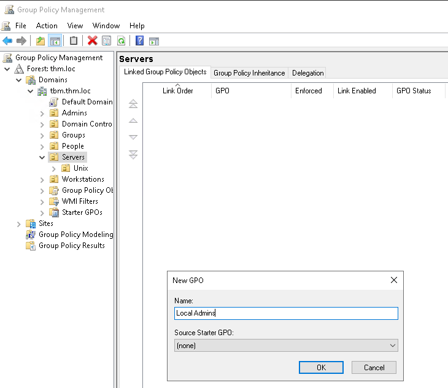Click the tbm.thm.loc domain icon
The width and height of the screenshot is (448, 388).
pos(42,91)
